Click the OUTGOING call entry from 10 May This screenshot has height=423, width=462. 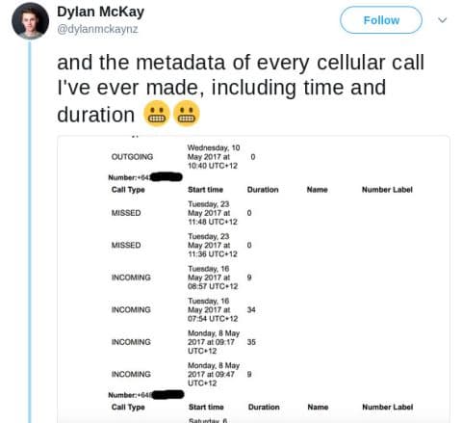pos(183,157)
